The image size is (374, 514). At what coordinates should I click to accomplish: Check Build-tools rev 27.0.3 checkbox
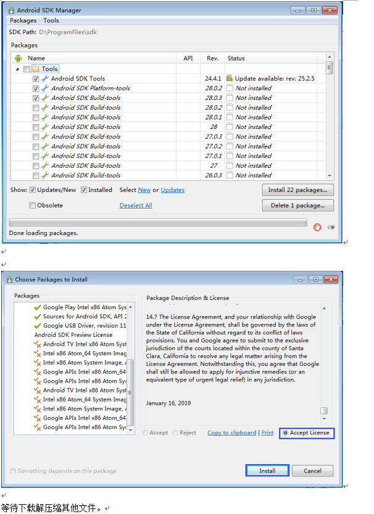pyautogui.click(x=36, y=137)
